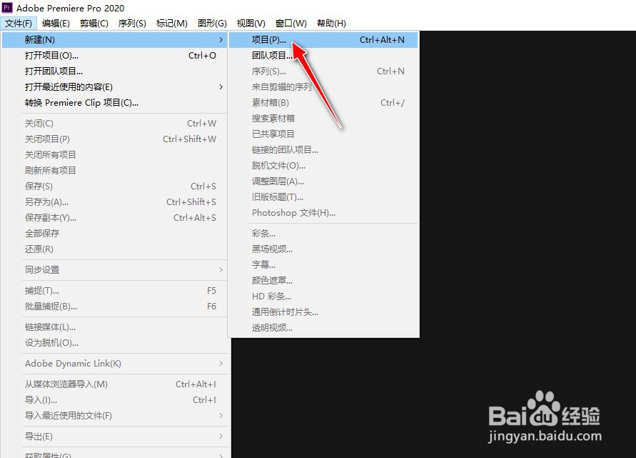This screenshot has width=636, height=458.
Task: Select 字幕... entry
Action: pos(323,265)
